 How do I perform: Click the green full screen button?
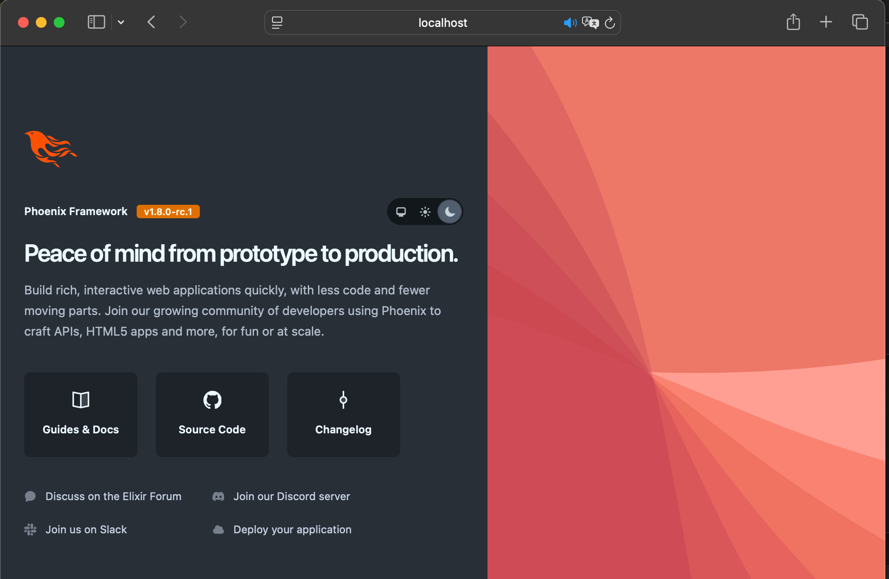click(59, 22)
